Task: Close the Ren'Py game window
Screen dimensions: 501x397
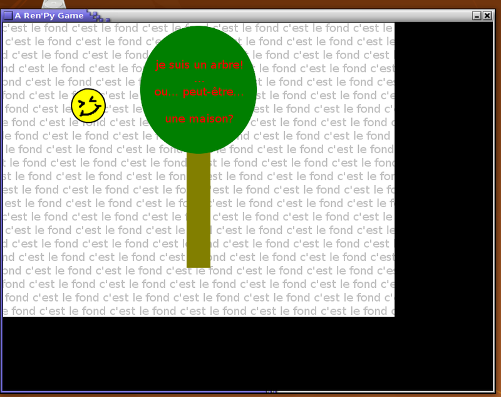Action: click(x=487, y=16)
